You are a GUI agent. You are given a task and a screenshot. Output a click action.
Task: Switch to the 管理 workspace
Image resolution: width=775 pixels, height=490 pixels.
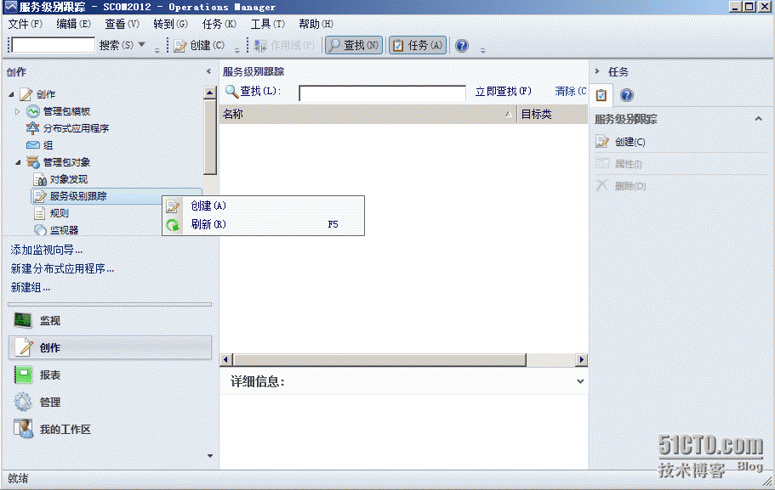111,403
